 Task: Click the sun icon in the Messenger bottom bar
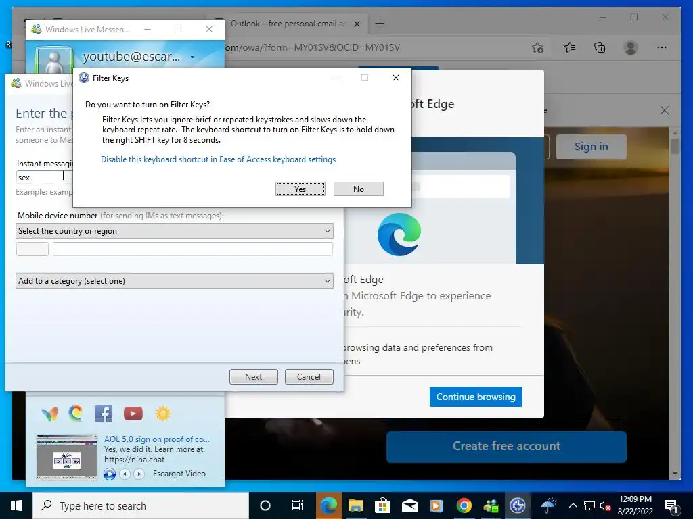point(162,414)
